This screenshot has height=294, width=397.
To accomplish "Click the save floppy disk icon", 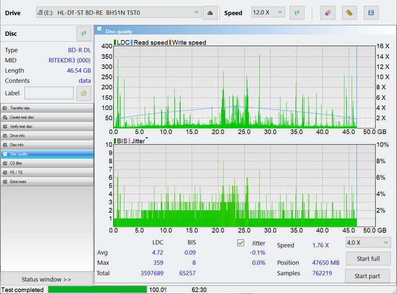I will (x=370, y=12).
